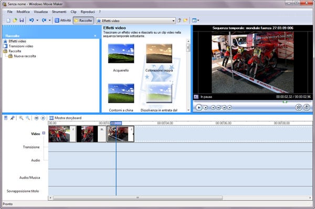Rewind the timeline to start
Image resolution: width=315 pixels, height=209 pixels.
click(36, 118)
